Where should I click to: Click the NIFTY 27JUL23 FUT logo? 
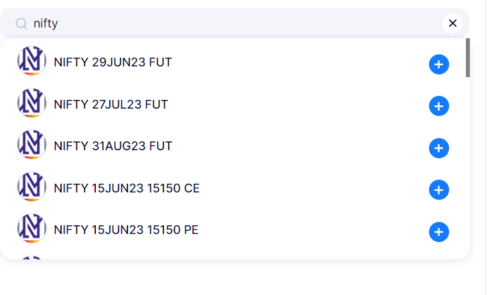(32, 103)
